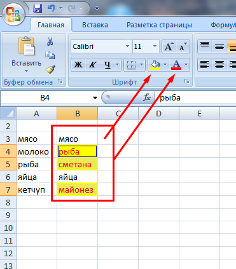The image size is (236, 269).
Task: Save the workbook from quick access toolbar
Action: [38, 8]
